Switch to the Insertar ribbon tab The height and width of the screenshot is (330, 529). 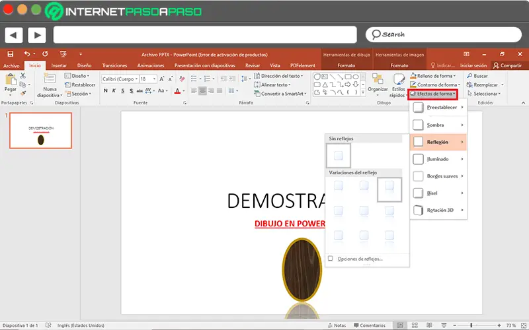point(59,66)
